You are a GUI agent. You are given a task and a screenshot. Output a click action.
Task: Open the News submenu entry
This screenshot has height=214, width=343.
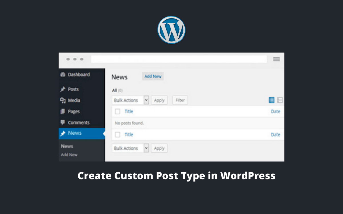[67, 146]
